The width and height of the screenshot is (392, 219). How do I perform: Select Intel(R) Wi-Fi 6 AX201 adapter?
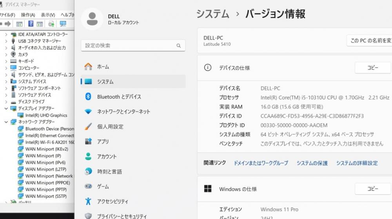pyautogui.click(x=50, y=142)
